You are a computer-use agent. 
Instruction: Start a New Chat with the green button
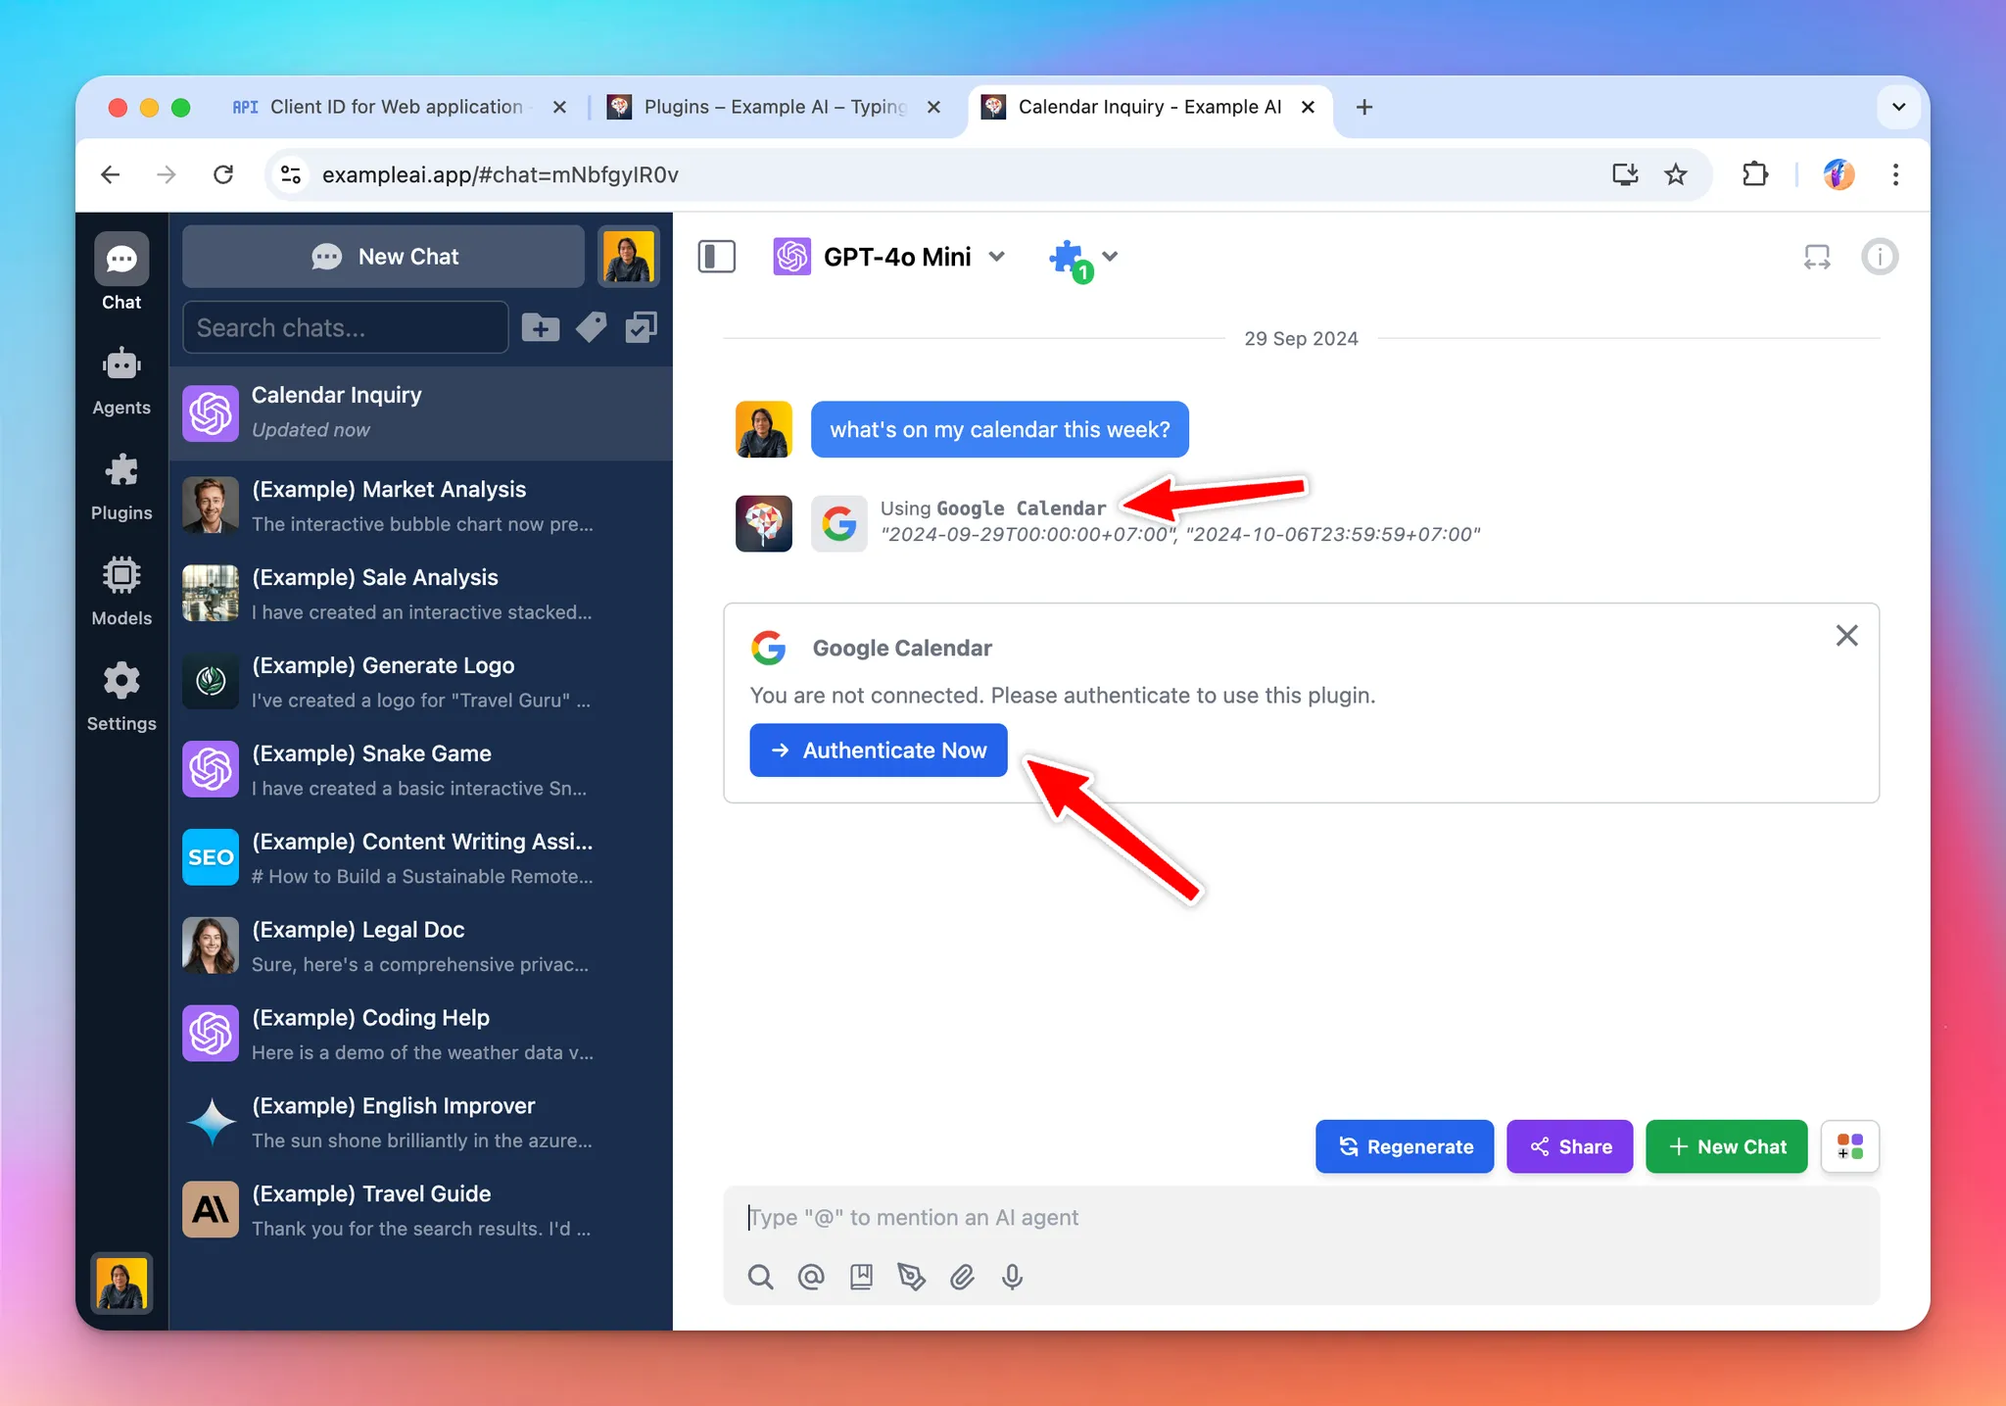point(1725,1146)
